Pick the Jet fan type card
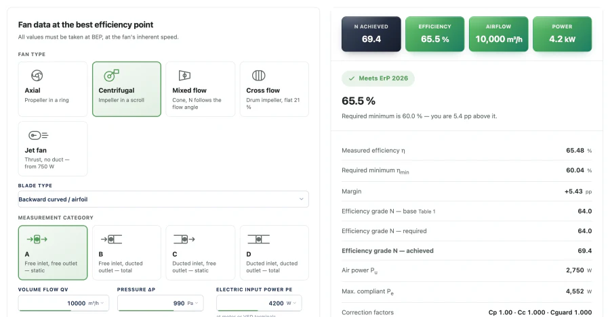This screenshot has width=610, height=317. (x=52, y=149)
